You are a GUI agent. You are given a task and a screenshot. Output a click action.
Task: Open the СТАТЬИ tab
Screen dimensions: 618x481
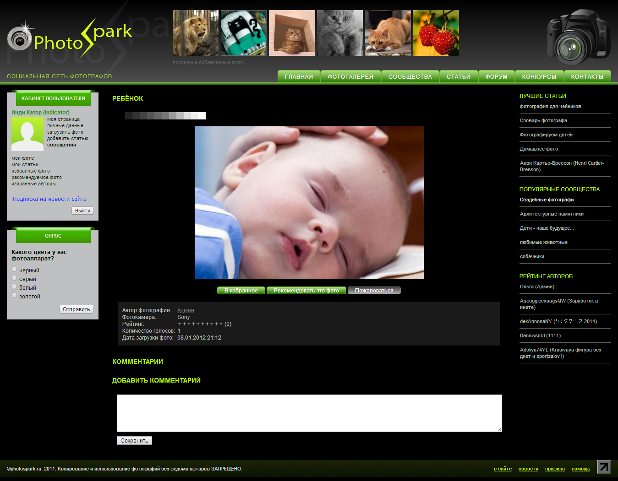pyautogui.click(x=459, y=76)
